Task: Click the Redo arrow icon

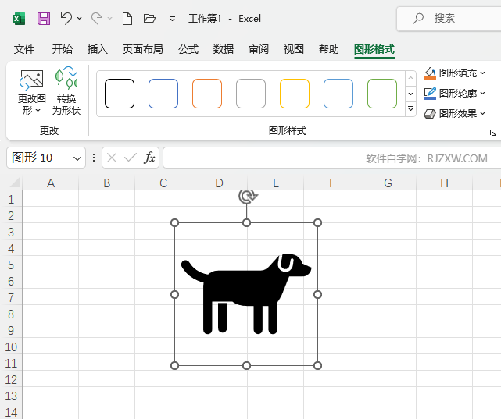Action: pyautogui.click(x=97, y=19)
